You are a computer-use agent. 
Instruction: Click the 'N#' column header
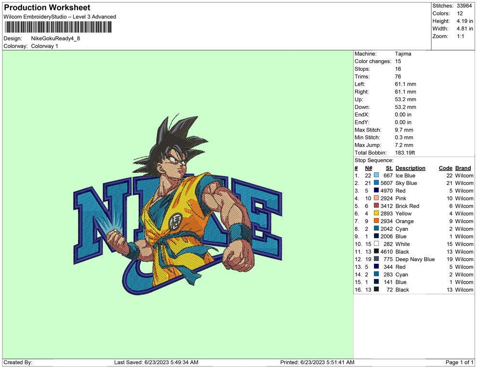tap(369, 168)
